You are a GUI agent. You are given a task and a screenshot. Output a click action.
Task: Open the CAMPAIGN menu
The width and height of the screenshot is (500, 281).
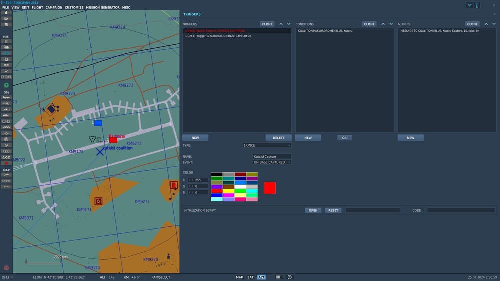pyautogui.click(x=54, y=8)
